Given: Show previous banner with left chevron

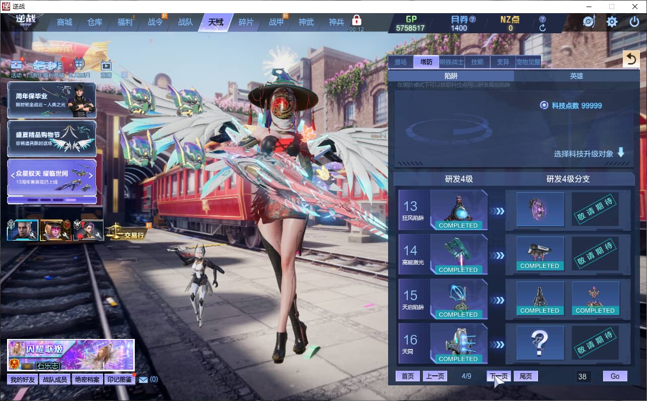Looking at the screenshot, I should tap(13, 176).
